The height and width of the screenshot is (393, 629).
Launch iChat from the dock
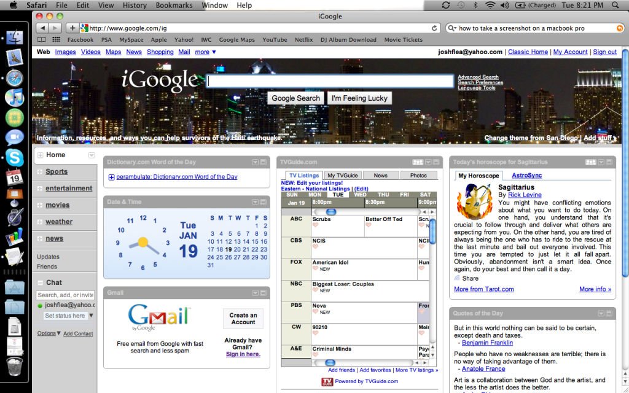tap(15, 138)
